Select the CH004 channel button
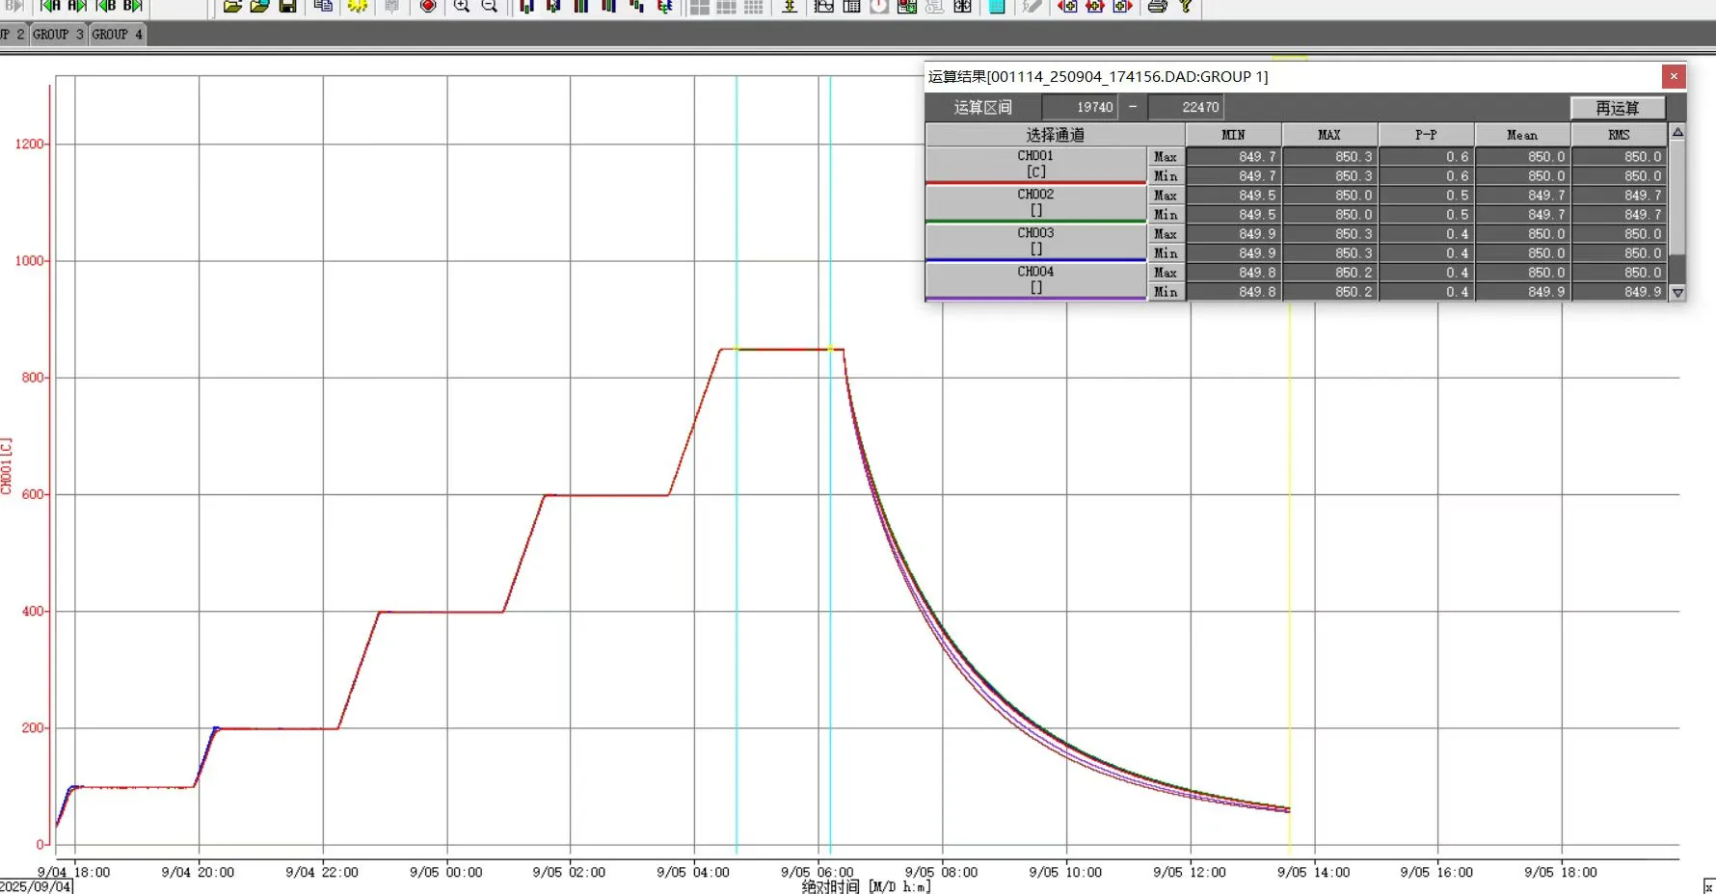The height and width of the screenshot is (894, 1716). (x=1035, y=279)
